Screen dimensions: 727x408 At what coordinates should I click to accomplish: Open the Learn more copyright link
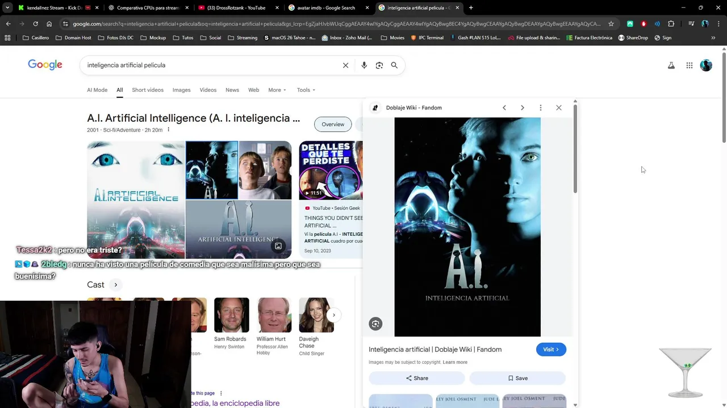455,362
